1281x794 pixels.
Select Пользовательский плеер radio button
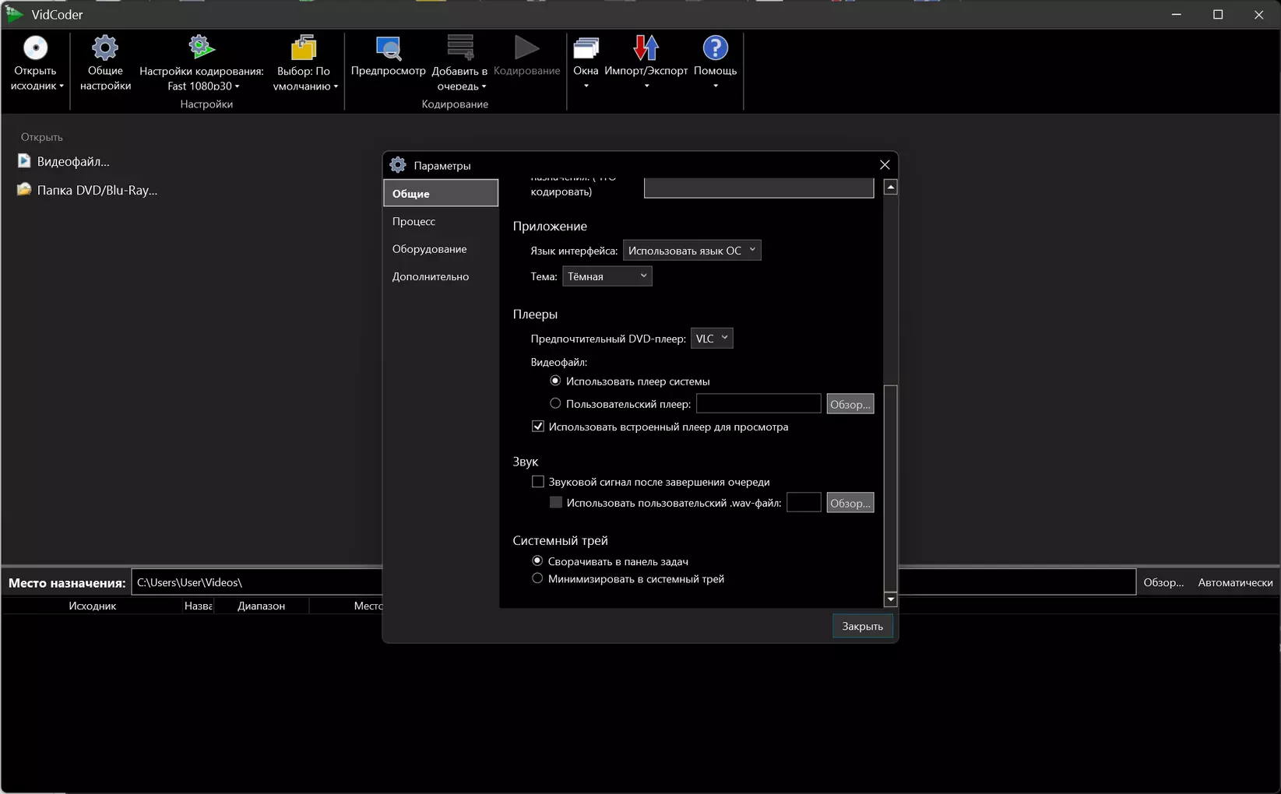(x=555, y=403)
